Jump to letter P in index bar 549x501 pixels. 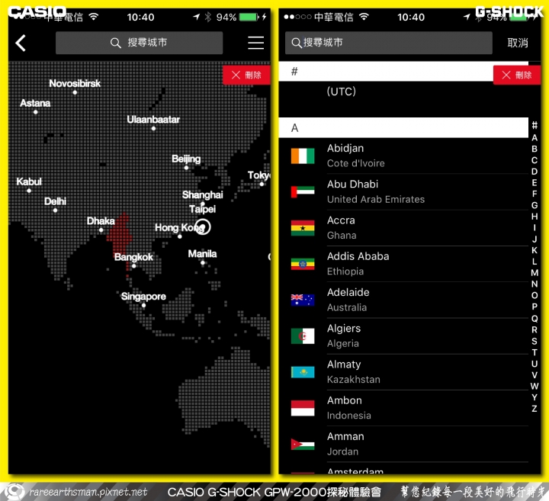coord(535,307)
